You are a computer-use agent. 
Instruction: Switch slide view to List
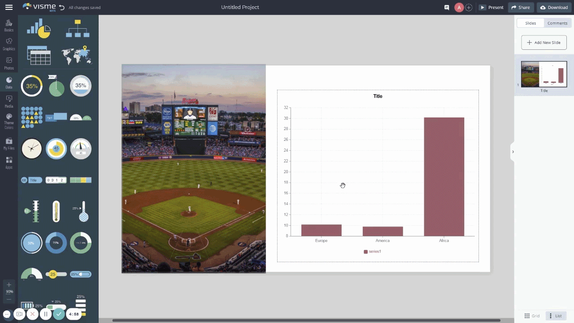tap(555, 316)
